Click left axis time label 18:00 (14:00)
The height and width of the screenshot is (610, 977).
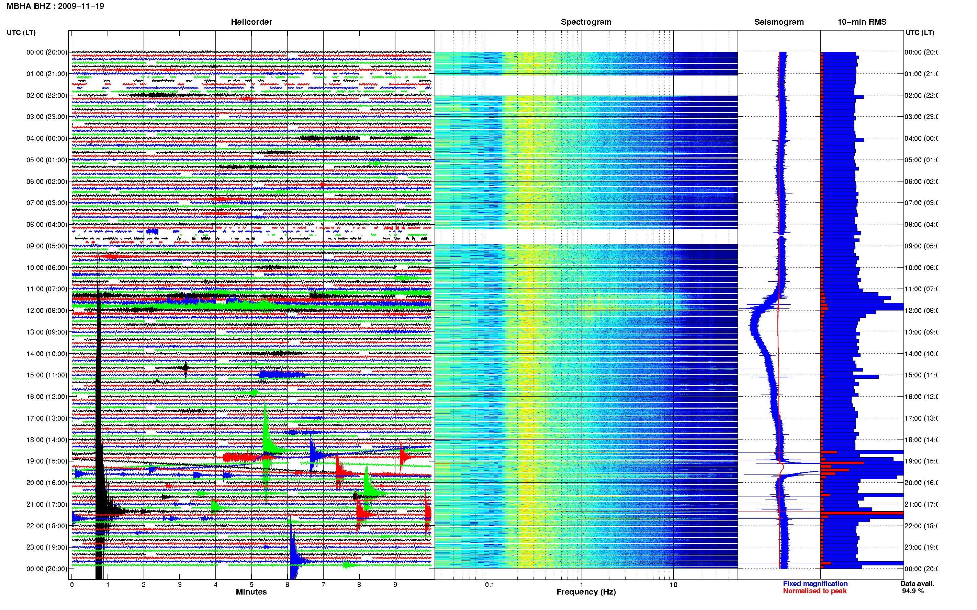coord(47,440)
